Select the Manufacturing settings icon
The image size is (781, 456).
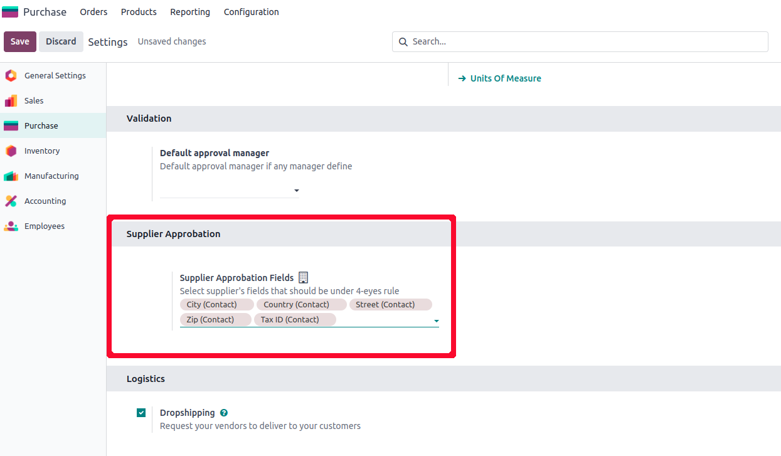click(11, 176)
